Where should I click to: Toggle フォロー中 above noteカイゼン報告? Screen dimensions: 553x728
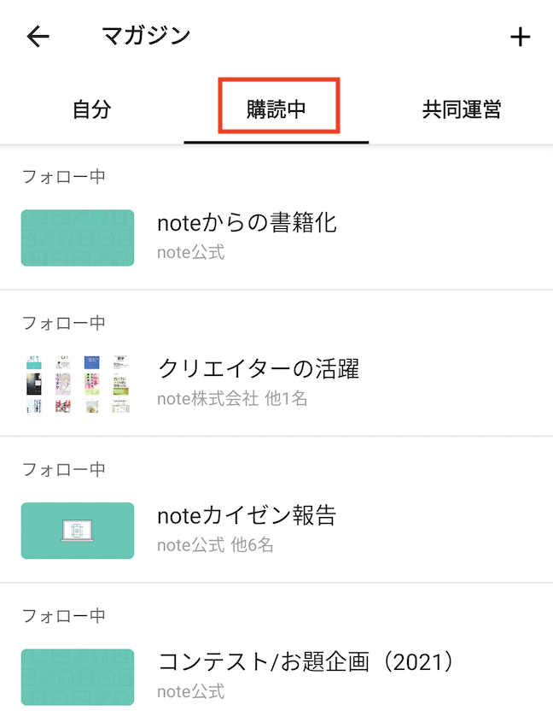64,469
